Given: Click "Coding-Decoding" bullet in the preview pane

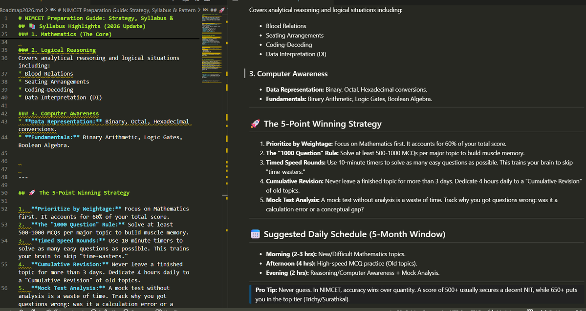Looking at the screenshot, I should click(x=289, y=45).
